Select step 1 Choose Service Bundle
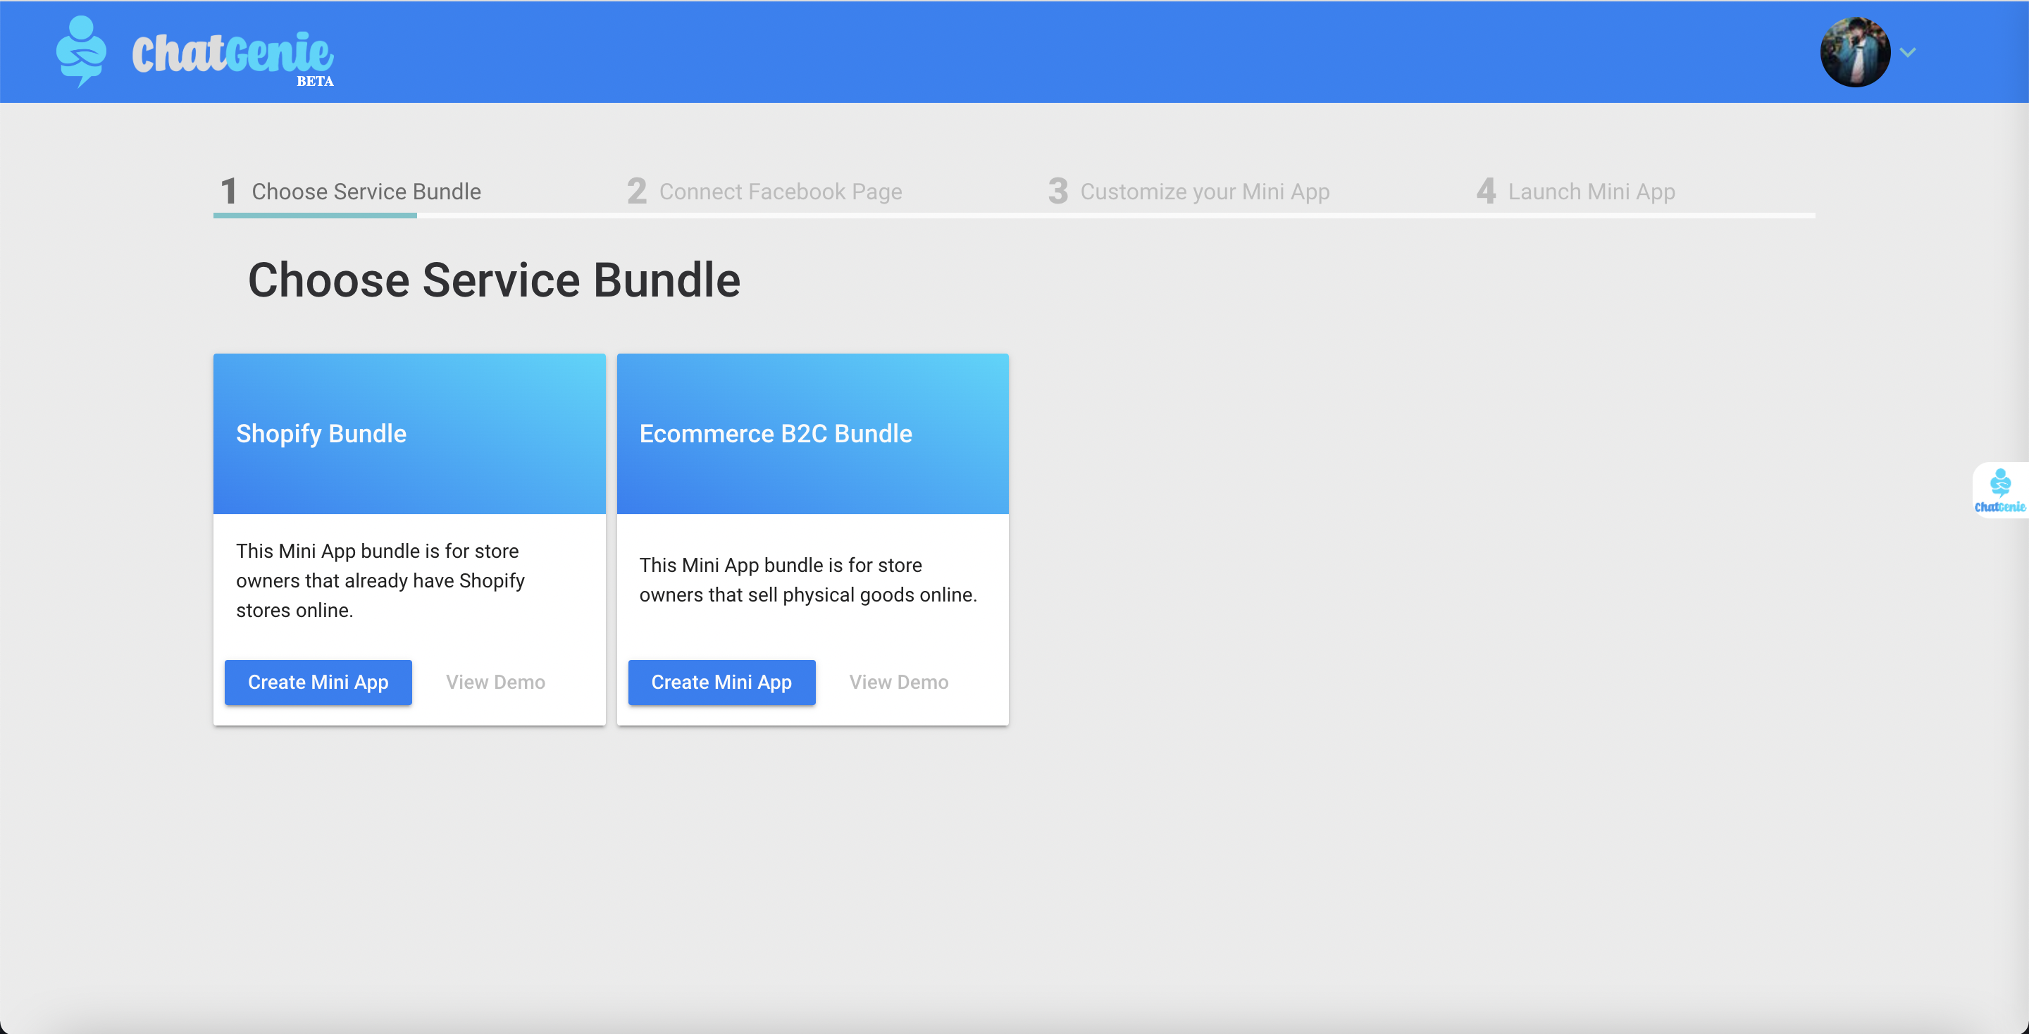Screen dimensions: 2029x1034 click(351, 192)
